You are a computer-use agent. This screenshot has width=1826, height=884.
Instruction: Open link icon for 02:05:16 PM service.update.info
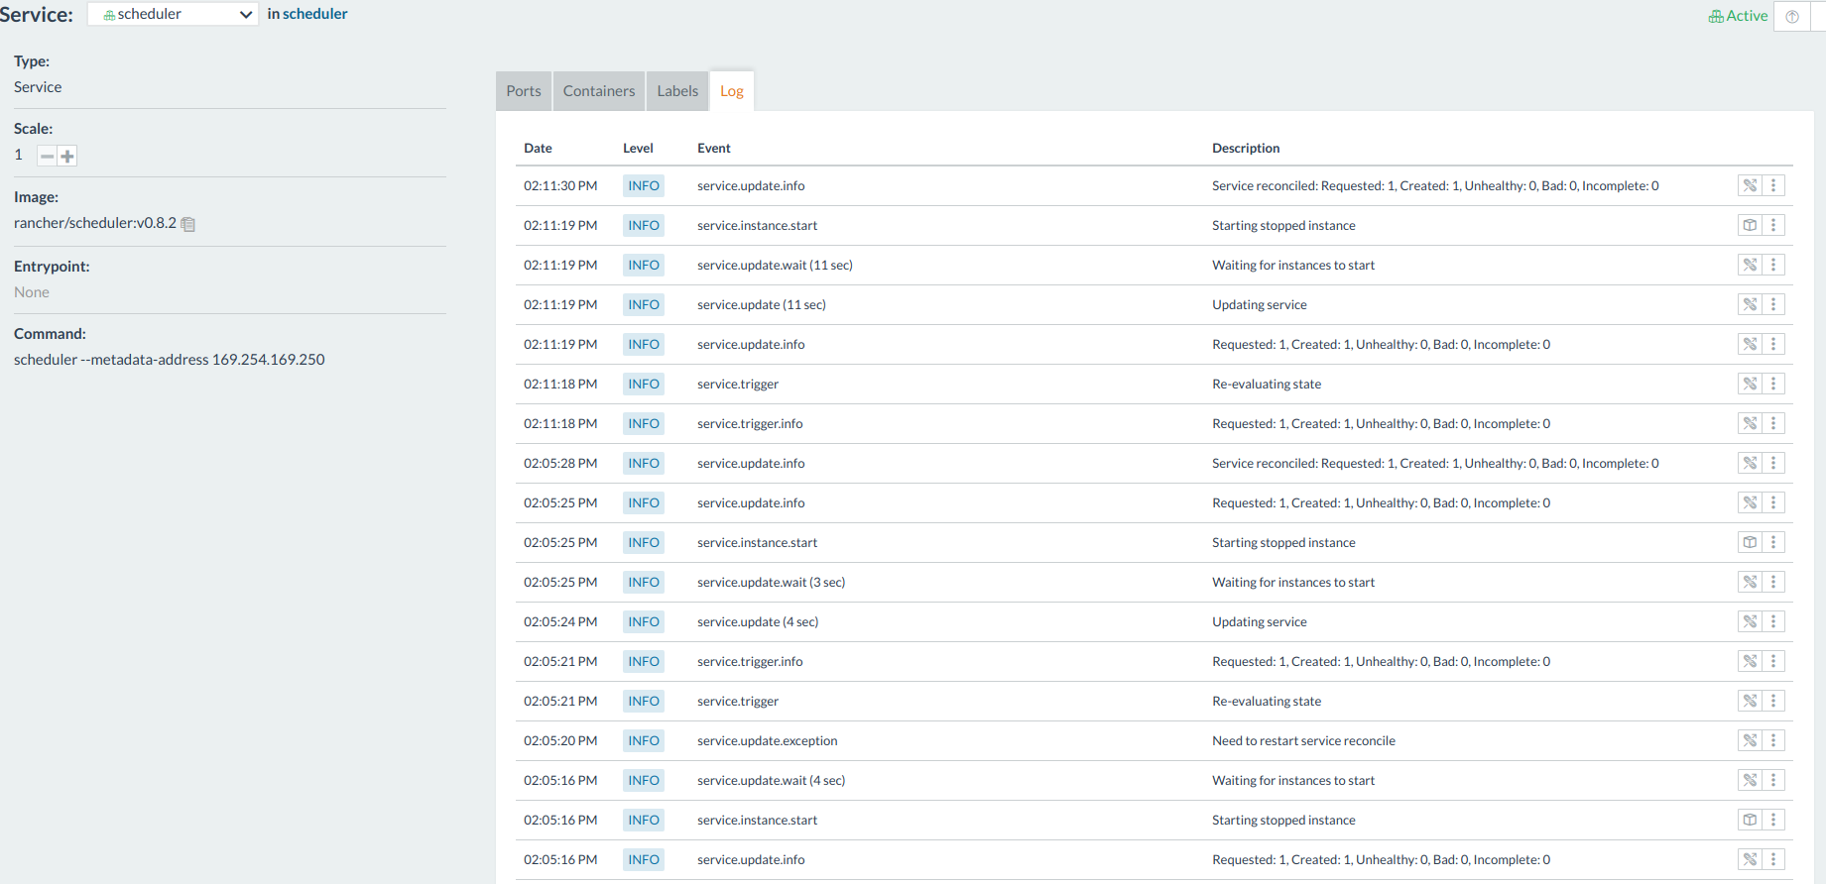pyautogui.click(x=1750, y=859)
